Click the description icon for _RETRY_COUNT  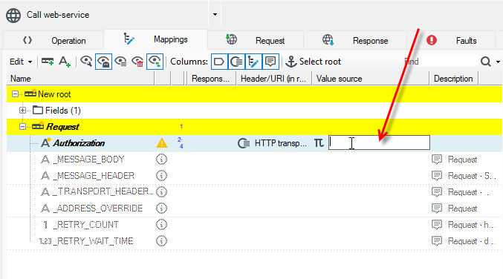[x=437, y=225]
